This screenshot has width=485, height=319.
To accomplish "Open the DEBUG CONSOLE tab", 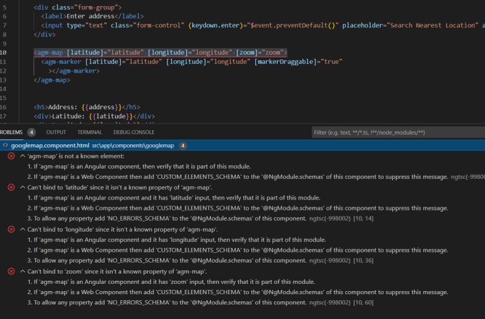I will click(x=133, y=132).
